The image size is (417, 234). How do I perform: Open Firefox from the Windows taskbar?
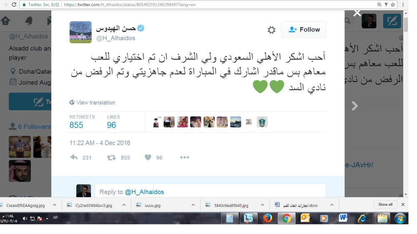coord(268,218)
